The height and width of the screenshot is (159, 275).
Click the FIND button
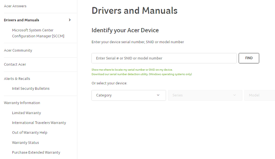click(x=249, y=58)
